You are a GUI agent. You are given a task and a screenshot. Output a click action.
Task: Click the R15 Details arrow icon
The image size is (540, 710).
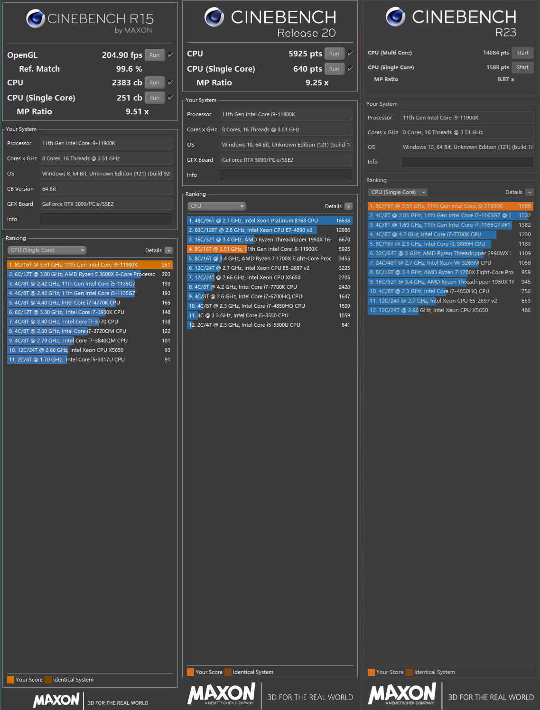click(x=169, y=250)
